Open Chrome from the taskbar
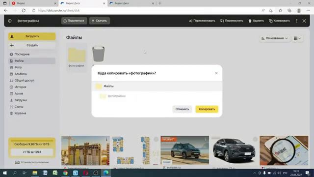Viewport: 314px width, 177px height. tap(65, 173)
